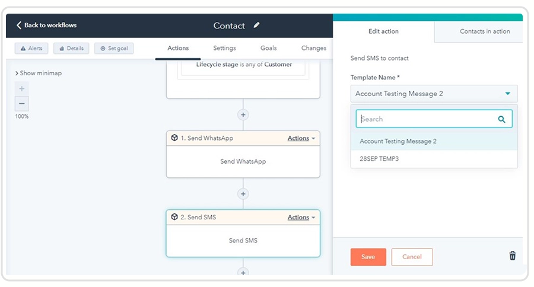Image resolution: width=534 pixels, height=287 pixels.
Task: Open Actions dropdown on Send WhatsApp step
Action: pos(301,138)
